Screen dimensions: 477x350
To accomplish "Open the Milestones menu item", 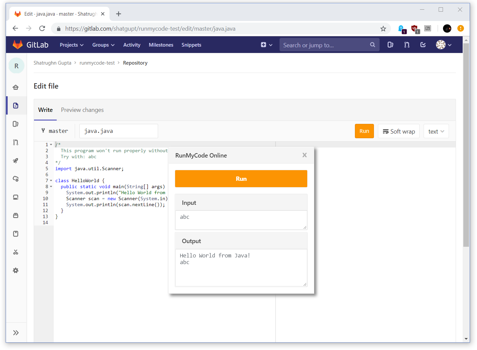I will click(161, 45).
